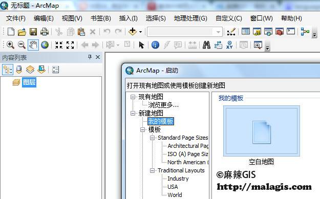Go back to previous extent arrow
The image size is (320, 199).
[x=84, y=45]
